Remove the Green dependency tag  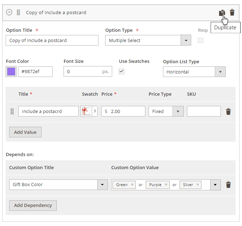(132, 185)
